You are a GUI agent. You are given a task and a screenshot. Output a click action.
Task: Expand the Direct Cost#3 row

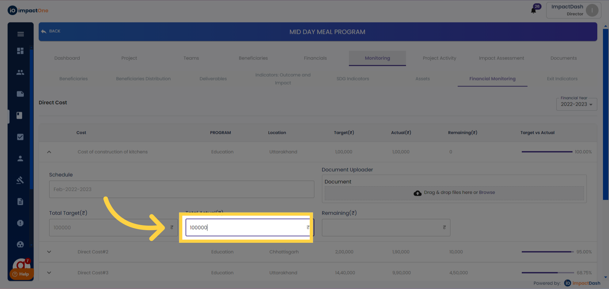pos(49,273)
